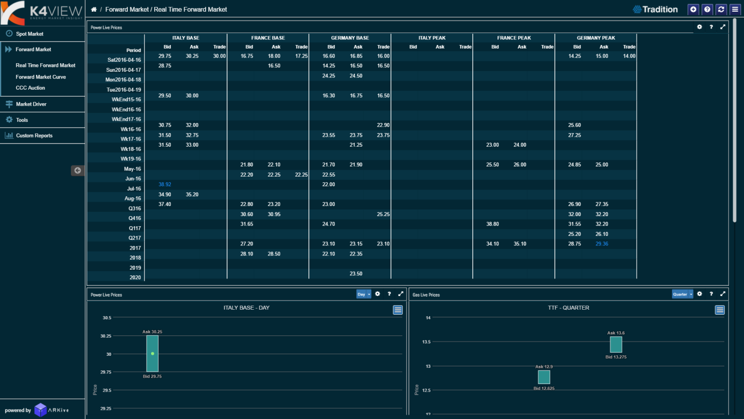Open settings gear of Gas Live Prices panel

point(699,294)
